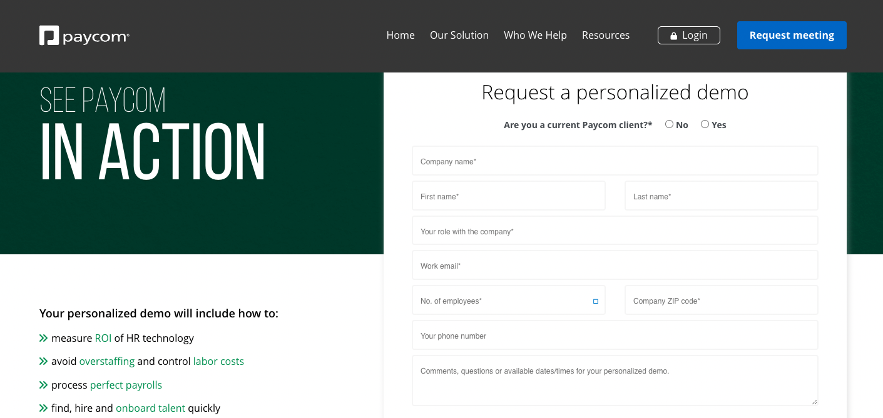
Task: Click the Company ZIP code field
Action: pyautogui.click(x=721, y=300)
